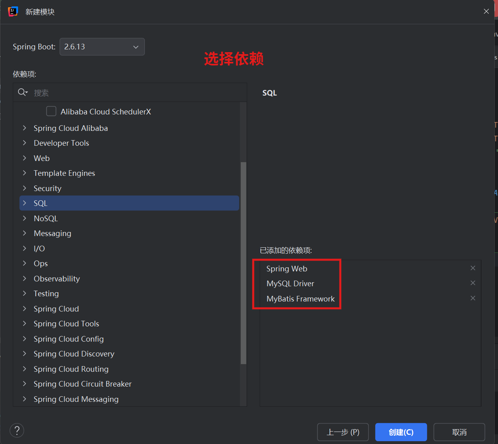Screen dimensions: 498x444
Task: Select the Spring Cloud Routing row
Action: (x=129, y=369)
